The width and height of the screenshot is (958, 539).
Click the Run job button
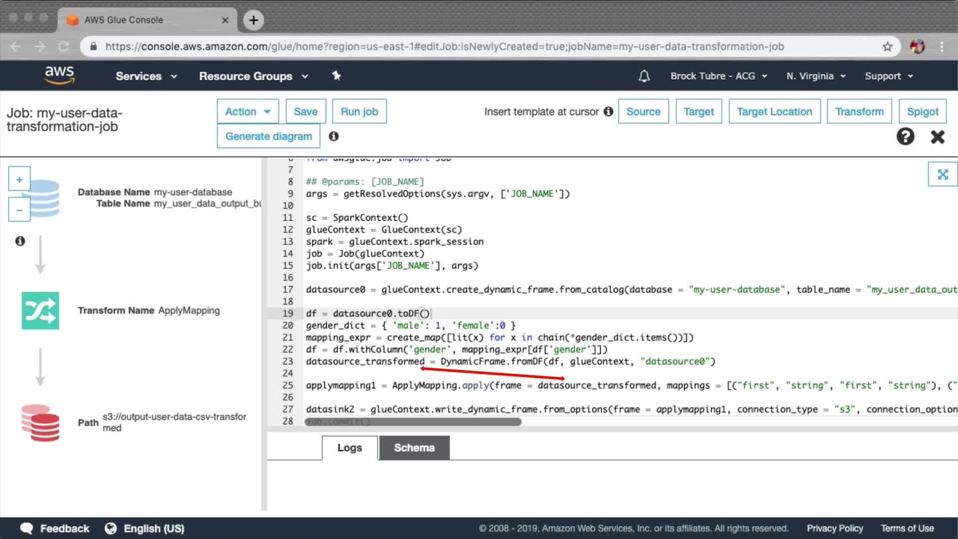pyautogui.click(x=359, y=111)
